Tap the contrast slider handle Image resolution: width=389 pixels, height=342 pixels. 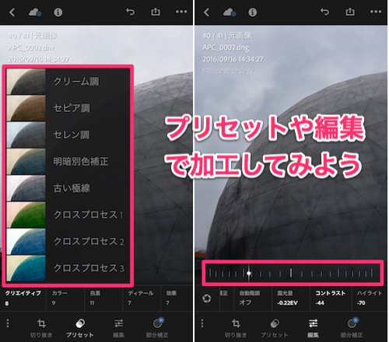point(249,273)
